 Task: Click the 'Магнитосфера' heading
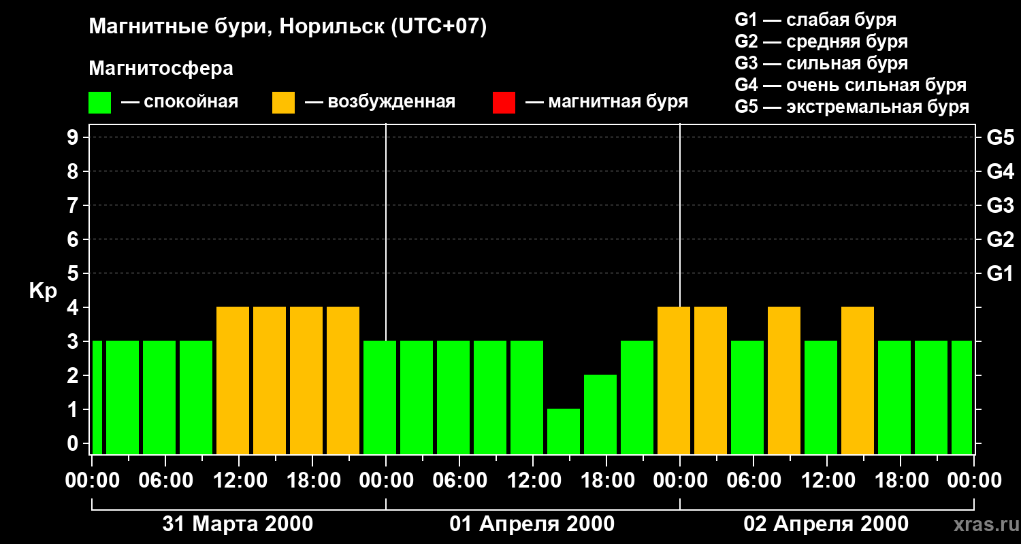[x=161, y=69]
